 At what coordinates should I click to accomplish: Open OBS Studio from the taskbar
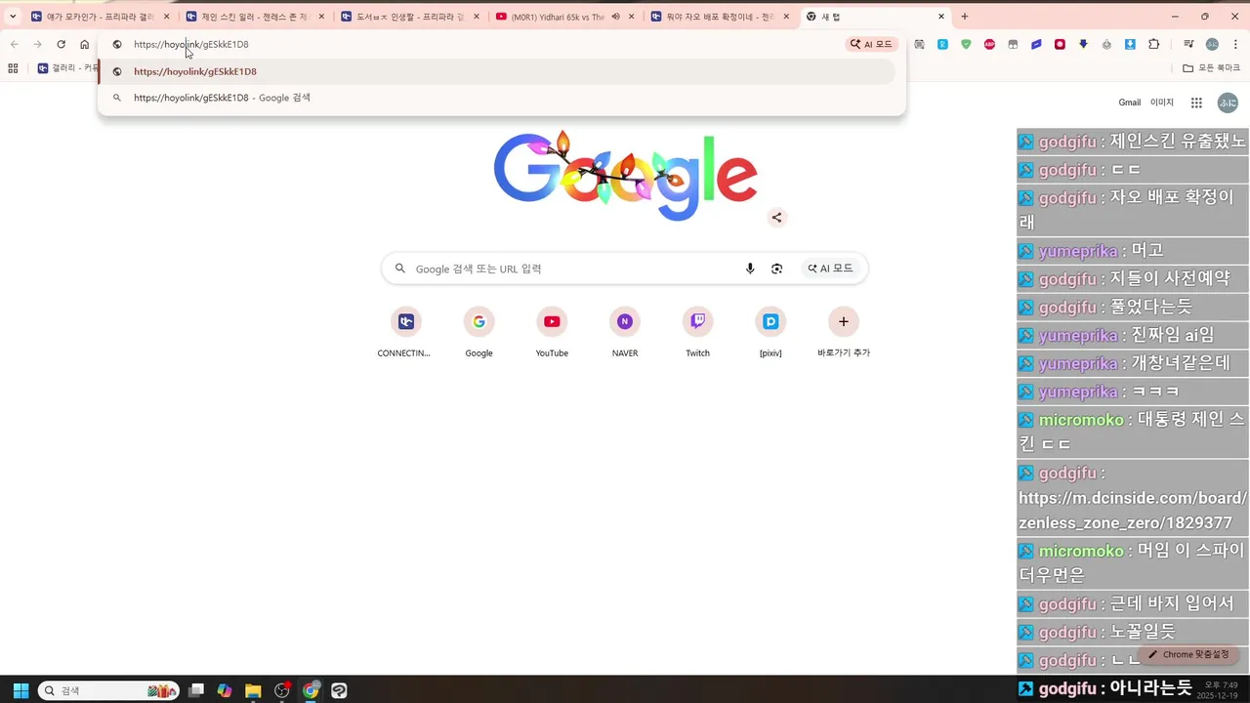(x=282, y=690)
